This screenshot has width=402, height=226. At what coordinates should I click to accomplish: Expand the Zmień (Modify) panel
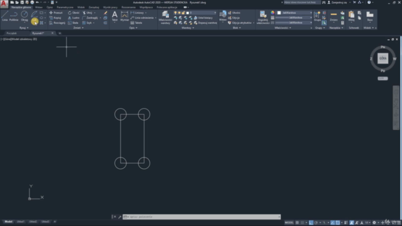pos(78,28)
